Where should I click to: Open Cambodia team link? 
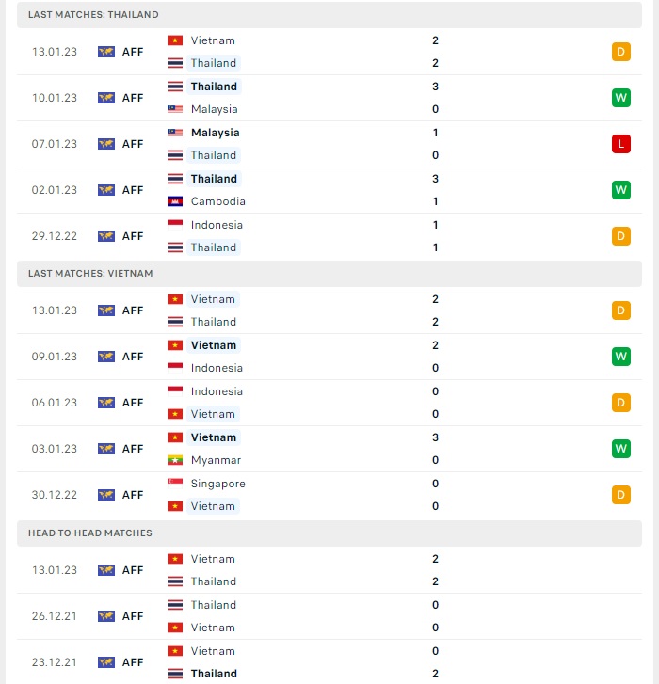click(217, 201)
